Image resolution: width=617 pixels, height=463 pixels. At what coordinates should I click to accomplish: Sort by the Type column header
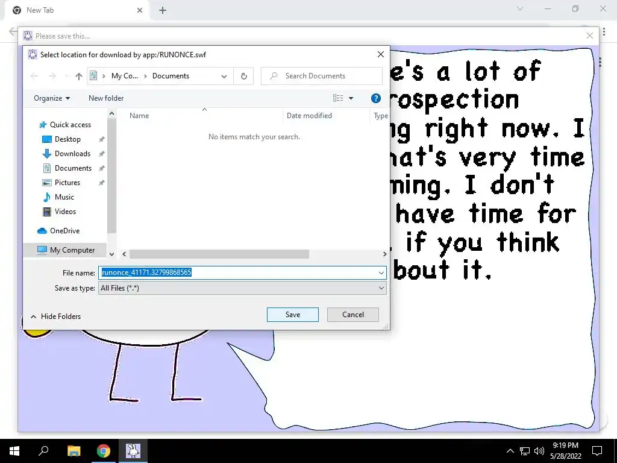pyautogui.click(x=380, y=116)
